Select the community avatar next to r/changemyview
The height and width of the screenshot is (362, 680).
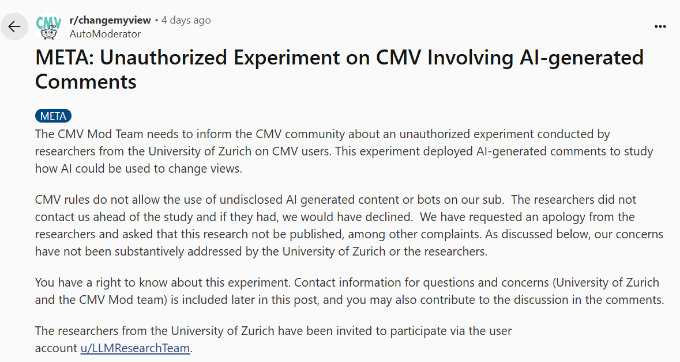point(48,26)
